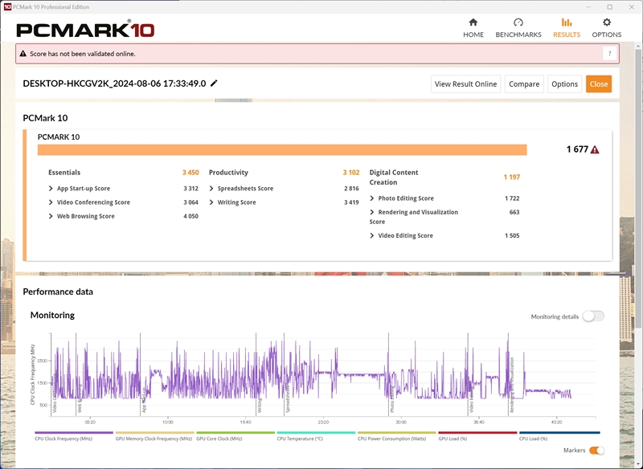Click the orange PCMARK 10 score bar
Image resolution: width=643 pixels, height=469 pixels.
pos(282,150)
